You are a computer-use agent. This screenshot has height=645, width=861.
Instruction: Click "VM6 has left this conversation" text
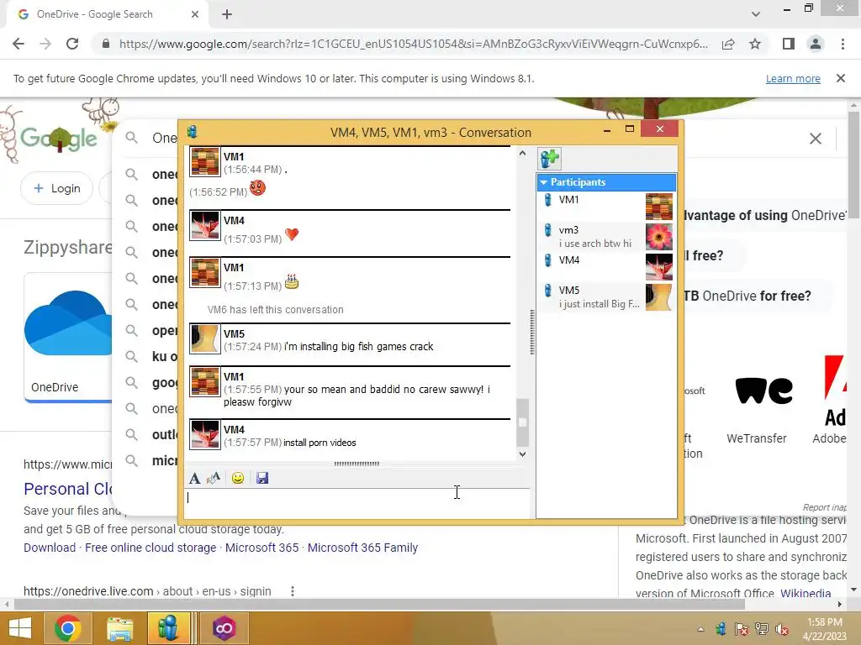point(275,309)
